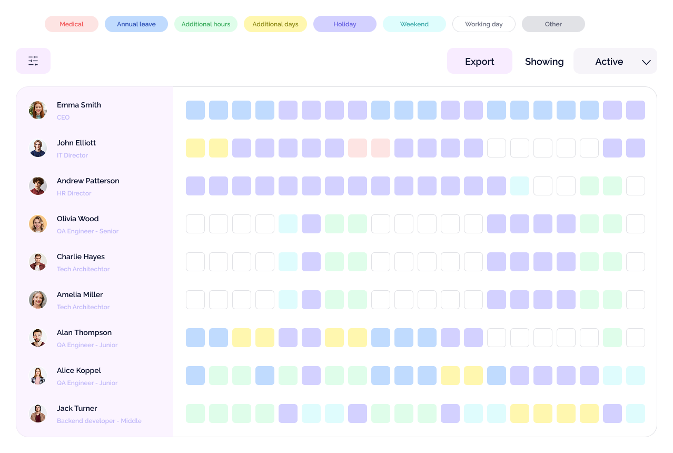Viewport: 673px width, 453px height.
Task: Click Olivia Wood's profile picture
Action: [x=38, y=224]
